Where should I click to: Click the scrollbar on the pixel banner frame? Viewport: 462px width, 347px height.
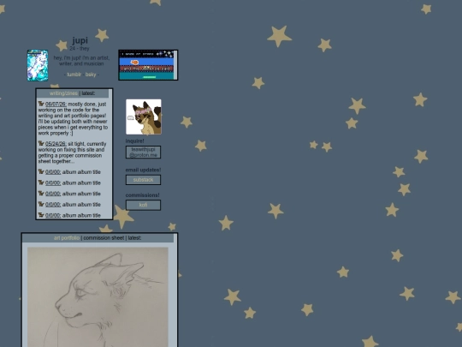[x=175, y=65]
